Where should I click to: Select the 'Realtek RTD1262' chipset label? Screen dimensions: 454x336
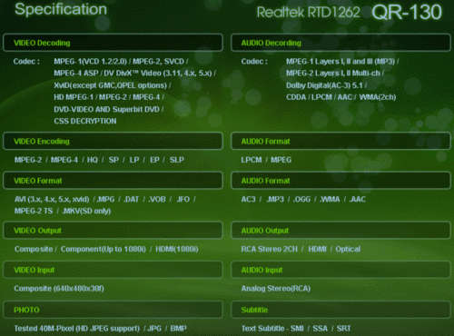pos(309,13)
